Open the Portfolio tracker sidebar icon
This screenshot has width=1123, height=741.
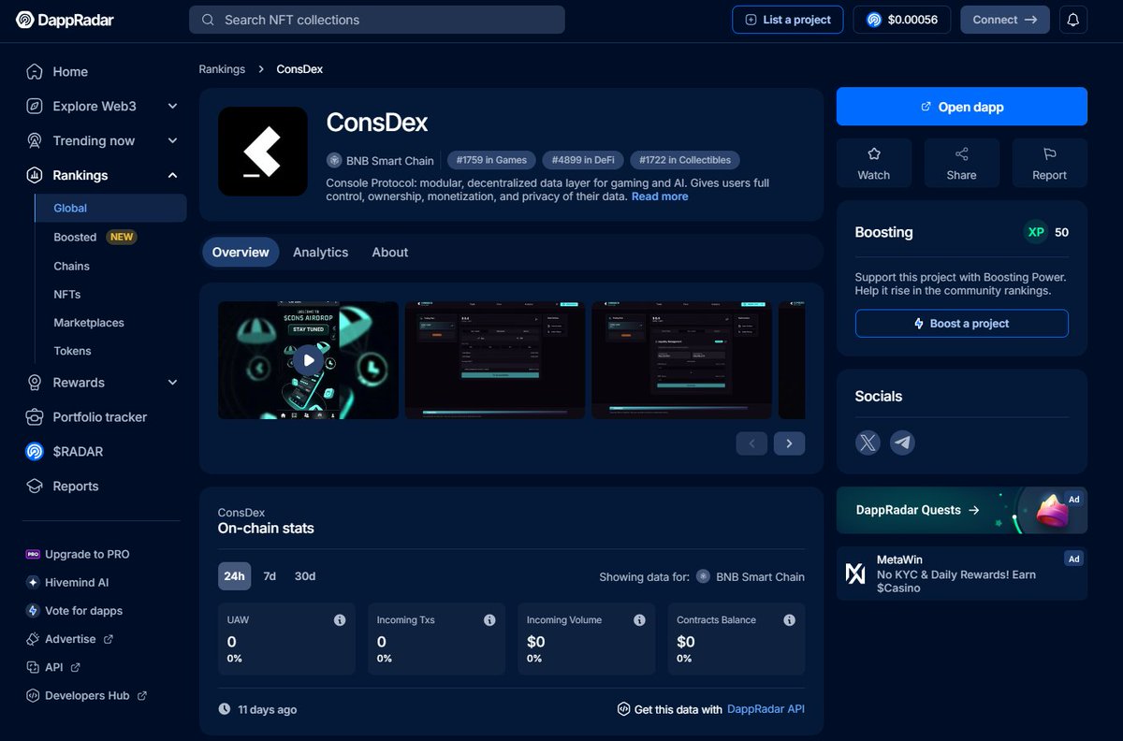pyautogui.click(x=34, y=416)
